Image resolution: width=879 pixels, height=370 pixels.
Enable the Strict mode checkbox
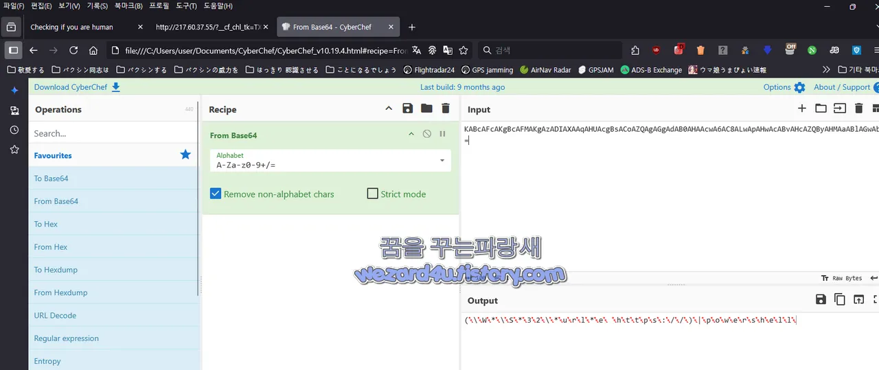pyautogui.click(x=372, y=194)
